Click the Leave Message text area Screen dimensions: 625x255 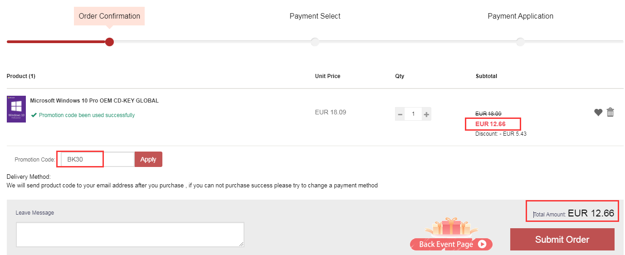(x=130, y=235)
